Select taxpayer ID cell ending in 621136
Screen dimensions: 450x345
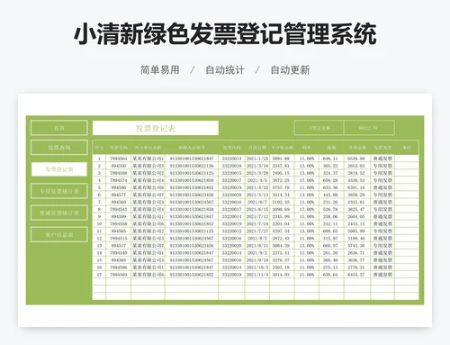click(x=192, y=166)
